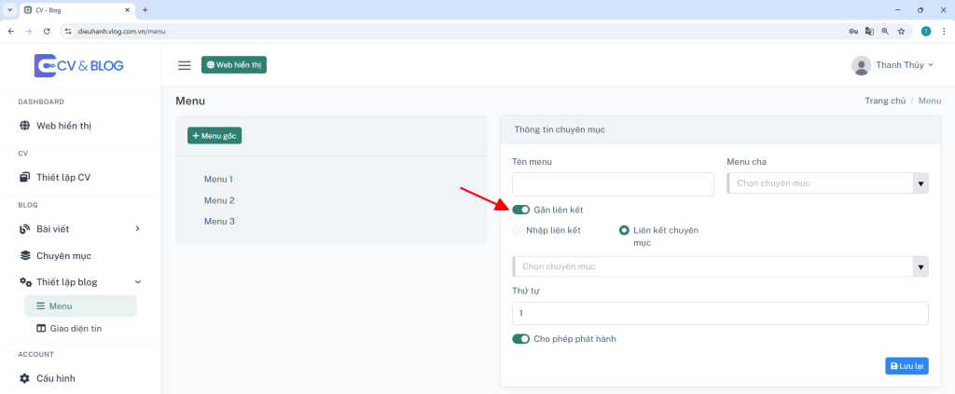The height and width of the screenshot is (394, 955).
Task: Close the CV - Blog tab
Action: [x=127, y=10]
